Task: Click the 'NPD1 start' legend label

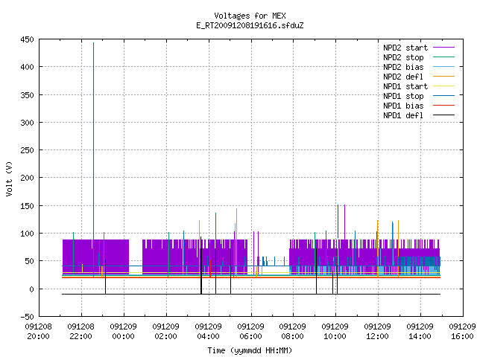Action: coord(405,86)
